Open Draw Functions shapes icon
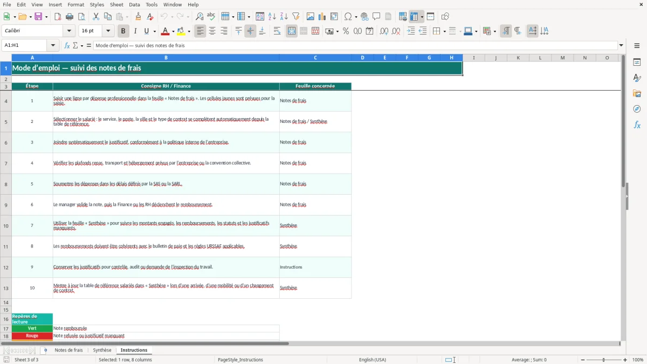The width and height of the screenshot is (647, 364). pyautogui.click(x=445, y=17)
